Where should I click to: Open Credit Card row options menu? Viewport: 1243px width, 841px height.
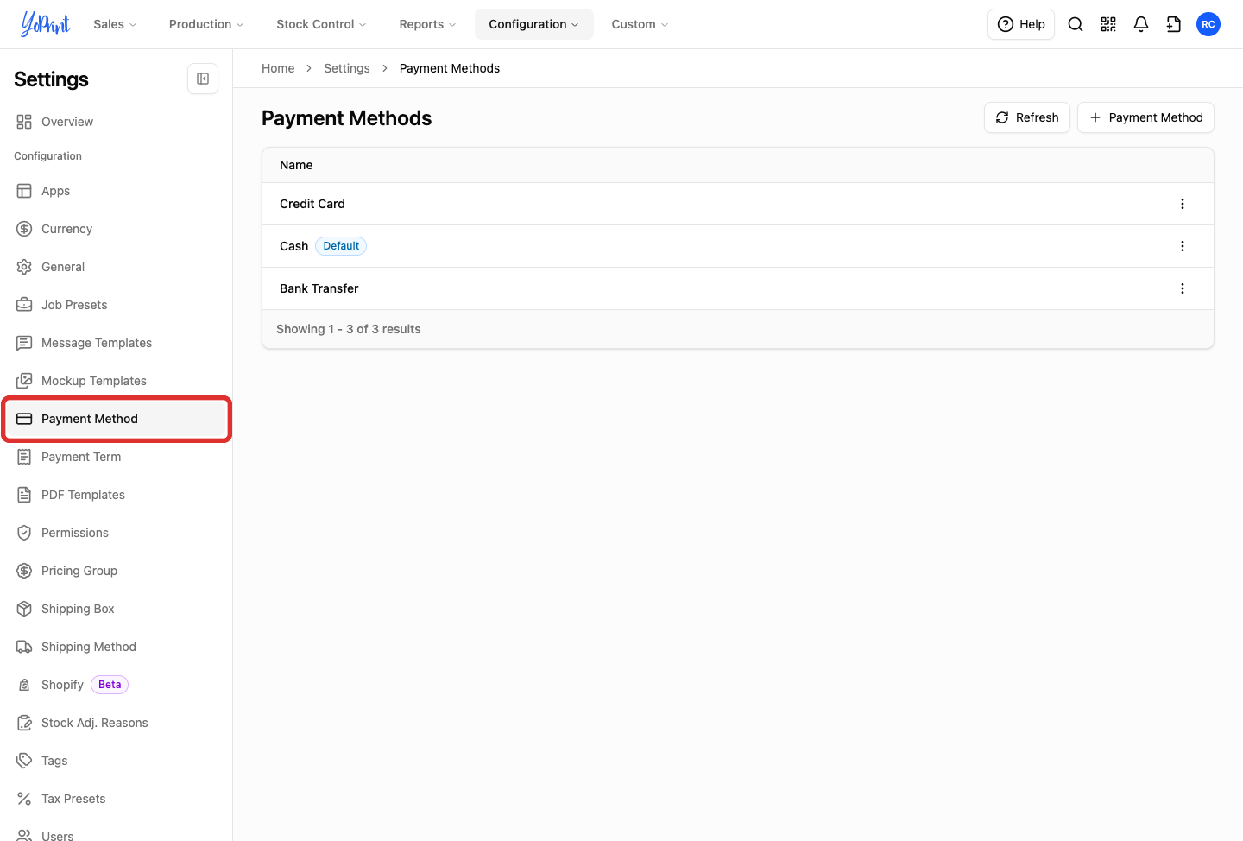point(1183,204)
